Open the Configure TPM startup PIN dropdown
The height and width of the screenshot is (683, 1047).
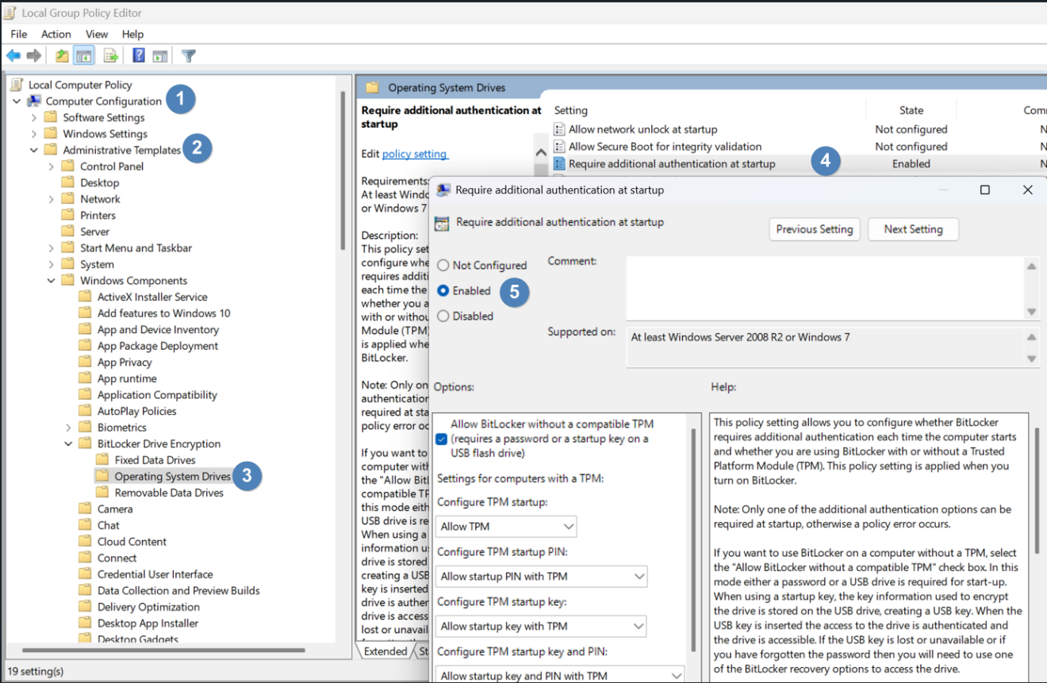541,577
